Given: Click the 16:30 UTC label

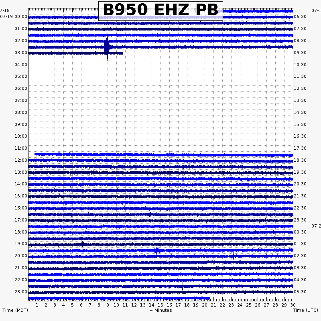Looking at the screenshot, I should 300,136.
